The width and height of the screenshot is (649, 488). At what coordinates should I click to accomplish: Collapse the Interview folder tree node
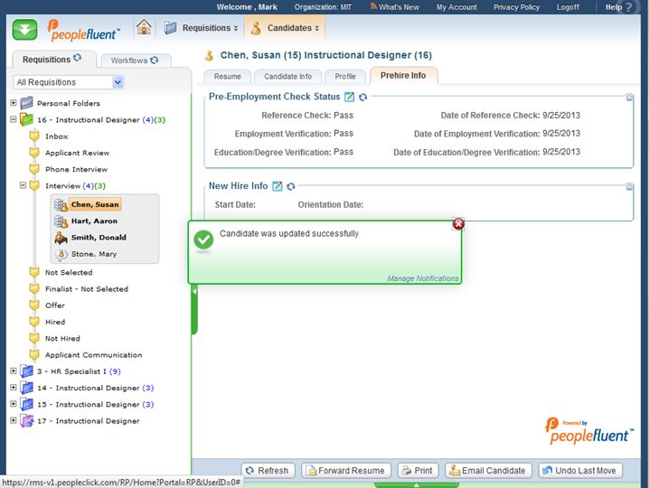(24, 186)
